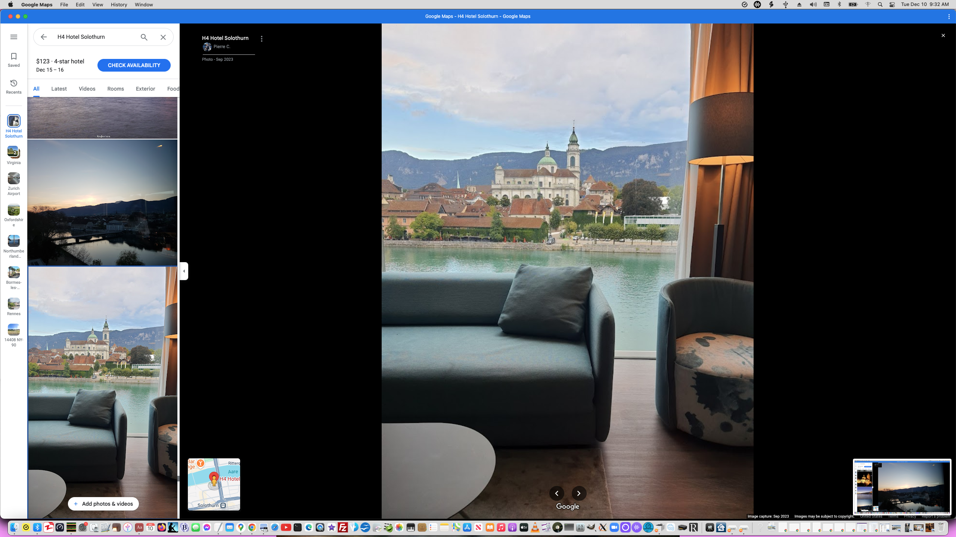Open GIMP from the Dock
Screen dimensions: 956x537
(590, 528)
